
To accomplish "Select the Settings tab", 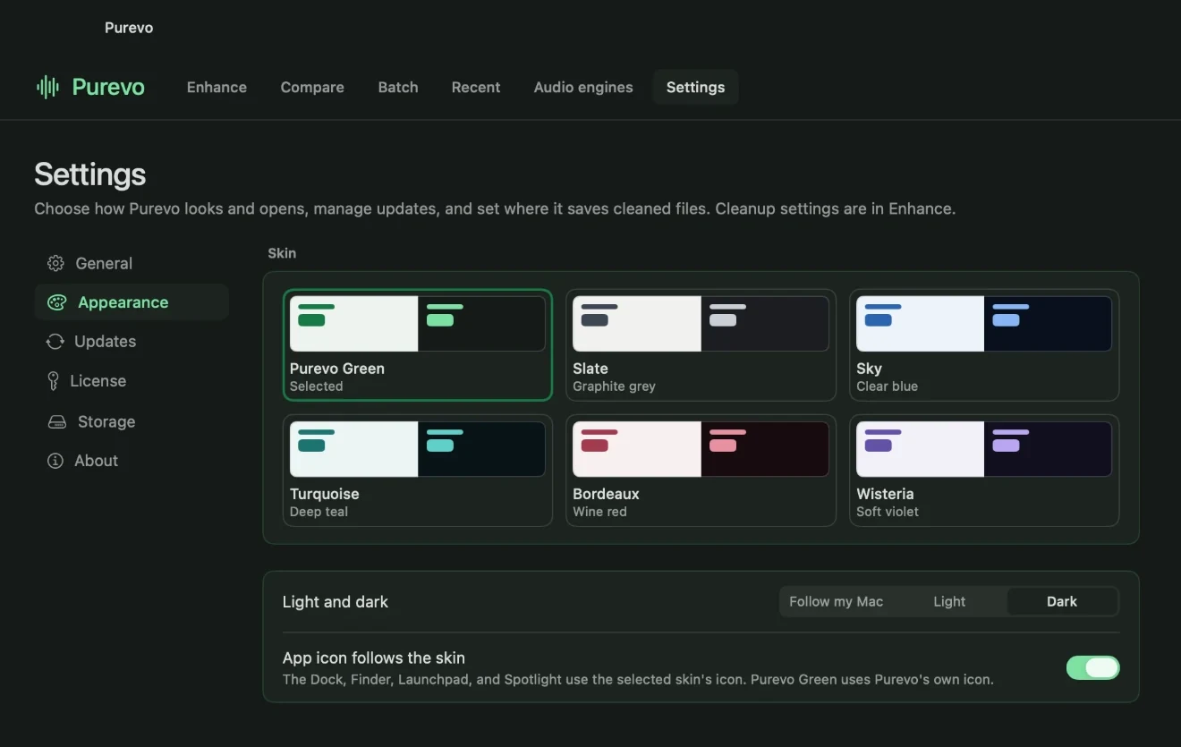I will (695, 87).
